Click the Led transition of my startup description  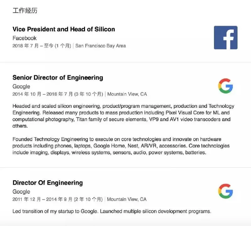pos(112,211)
